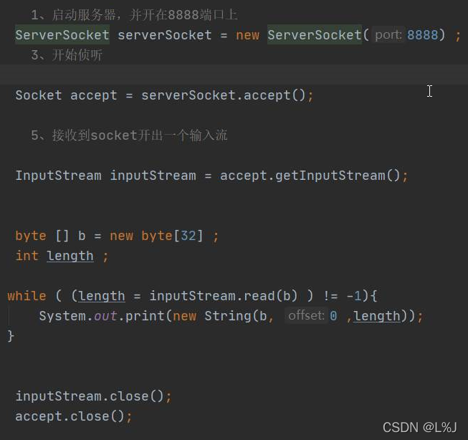This screenshot has width=468, height=440.
Task: Click 'inputStream.close()' line
Action: 93,396
